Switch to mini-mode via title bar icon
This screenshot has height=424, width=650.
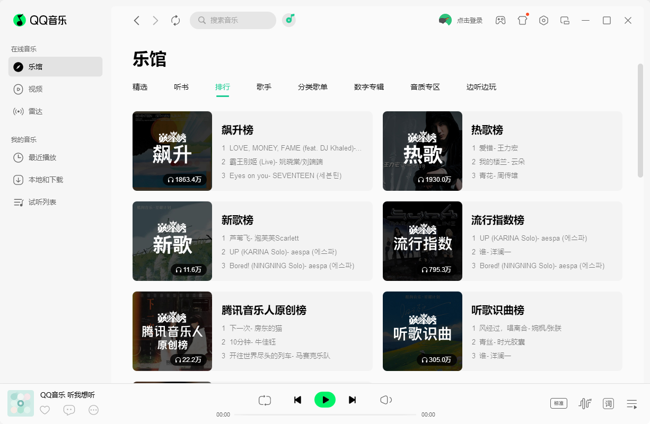[565, 20]
